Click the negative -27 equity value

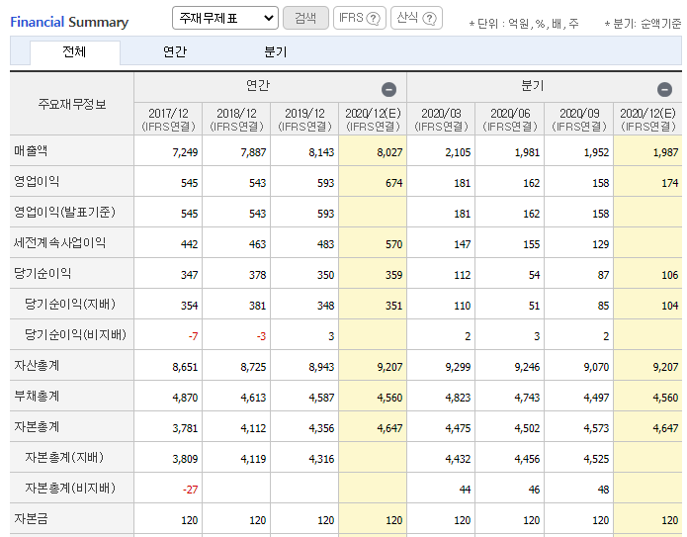pos(190,491)
